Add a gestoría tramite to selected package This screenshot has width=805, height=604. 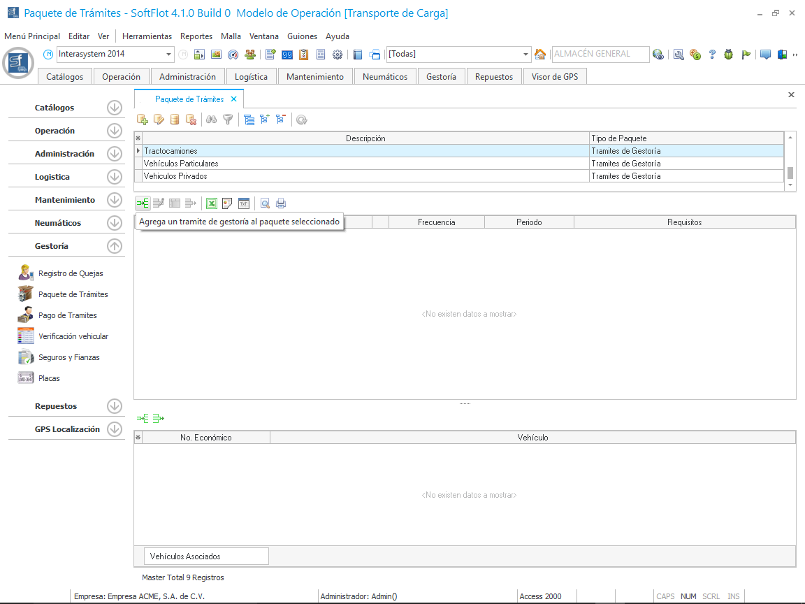point(143,203)
